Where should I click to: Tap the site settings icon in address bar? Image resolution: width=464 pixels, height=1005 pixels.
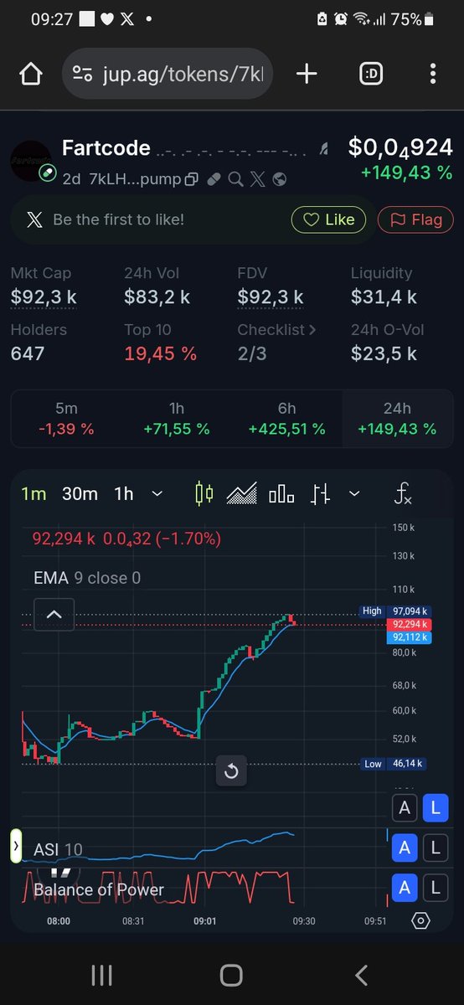click(x=83, y=75)
